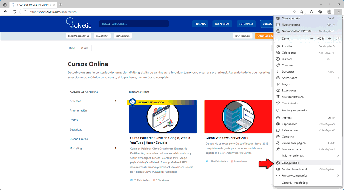Open Configuración in the menu
Viewport: 344px width, 190px height.
click(308, 163)
